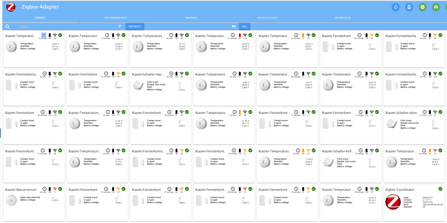Image resolution: width=447 pixels, height=223 pixels.
Task: Switch to the NETZWERKKARTE tab
Action: (116, 18)
